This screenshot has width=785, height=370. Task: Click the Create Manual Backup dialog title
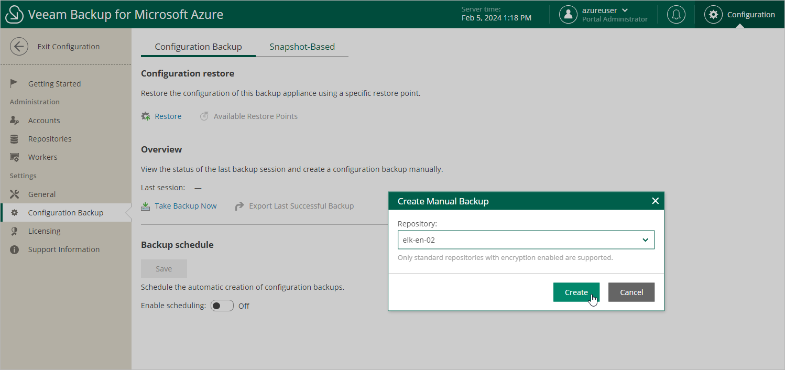[x=443, y=201]
